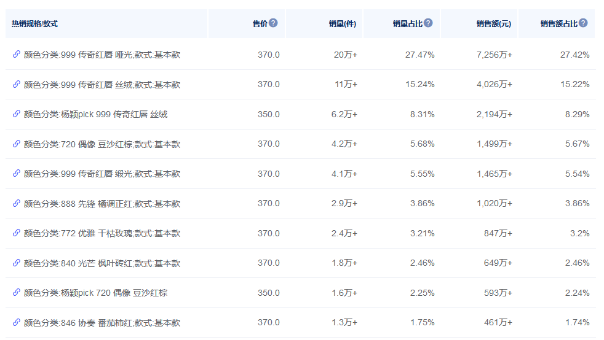Click link icon for 杨颖pick 720 偶像 豆沙红棕 row
The width and height of the screenshot is (604, 340).
pos(16,292)
